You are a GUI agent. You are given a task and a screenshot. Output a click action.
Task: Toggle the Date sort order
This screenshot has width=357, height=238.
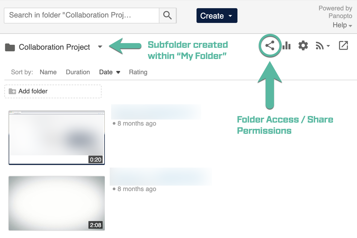tap(109, 72)
